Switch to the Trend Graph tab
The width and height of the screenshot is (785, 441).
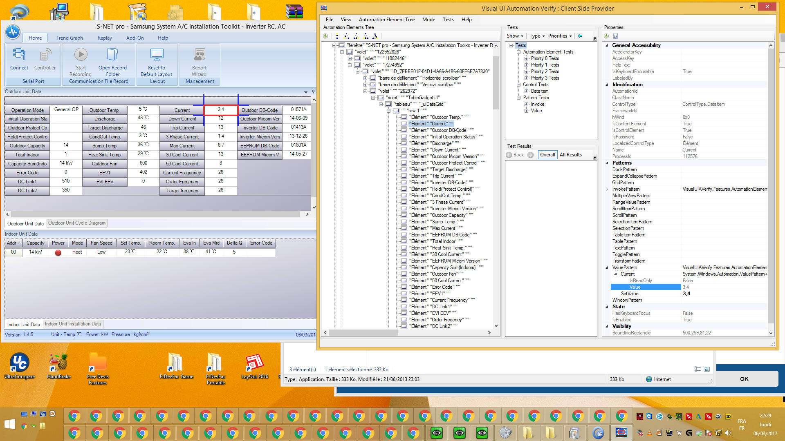click(x=70, y=38)
